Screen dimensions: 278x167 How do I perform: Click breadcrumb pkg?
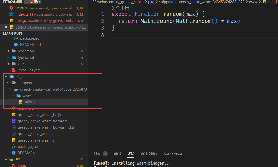tap(151, 2)
